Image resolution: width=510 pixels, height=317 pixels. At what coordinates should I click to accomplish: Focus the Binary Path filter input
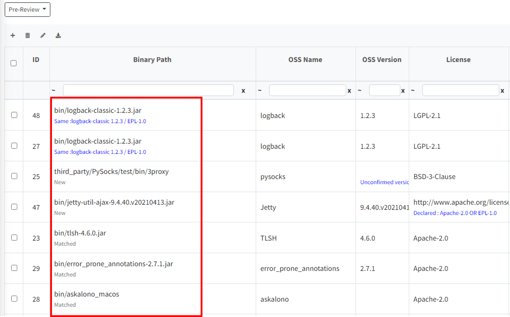[x=148, y=90]
